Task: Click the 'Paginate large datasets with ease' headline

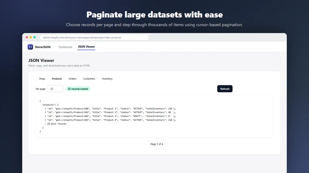Action: pos(154,15)
